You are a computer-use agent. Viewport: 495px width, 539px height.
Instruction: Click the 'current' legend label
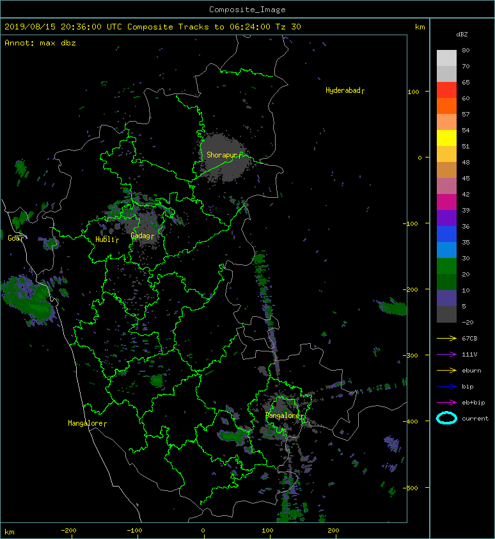point(475,419)
